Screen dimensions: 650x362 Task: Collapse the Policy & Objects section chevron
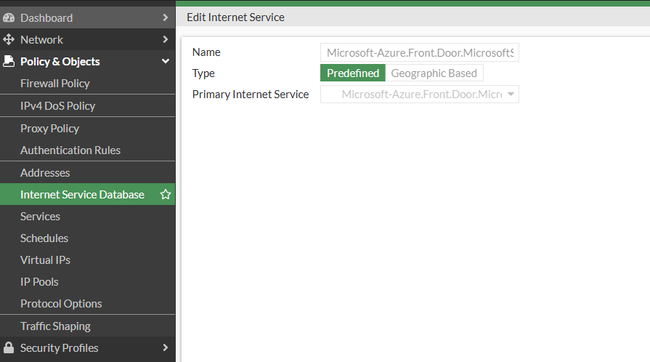(165, 61)
